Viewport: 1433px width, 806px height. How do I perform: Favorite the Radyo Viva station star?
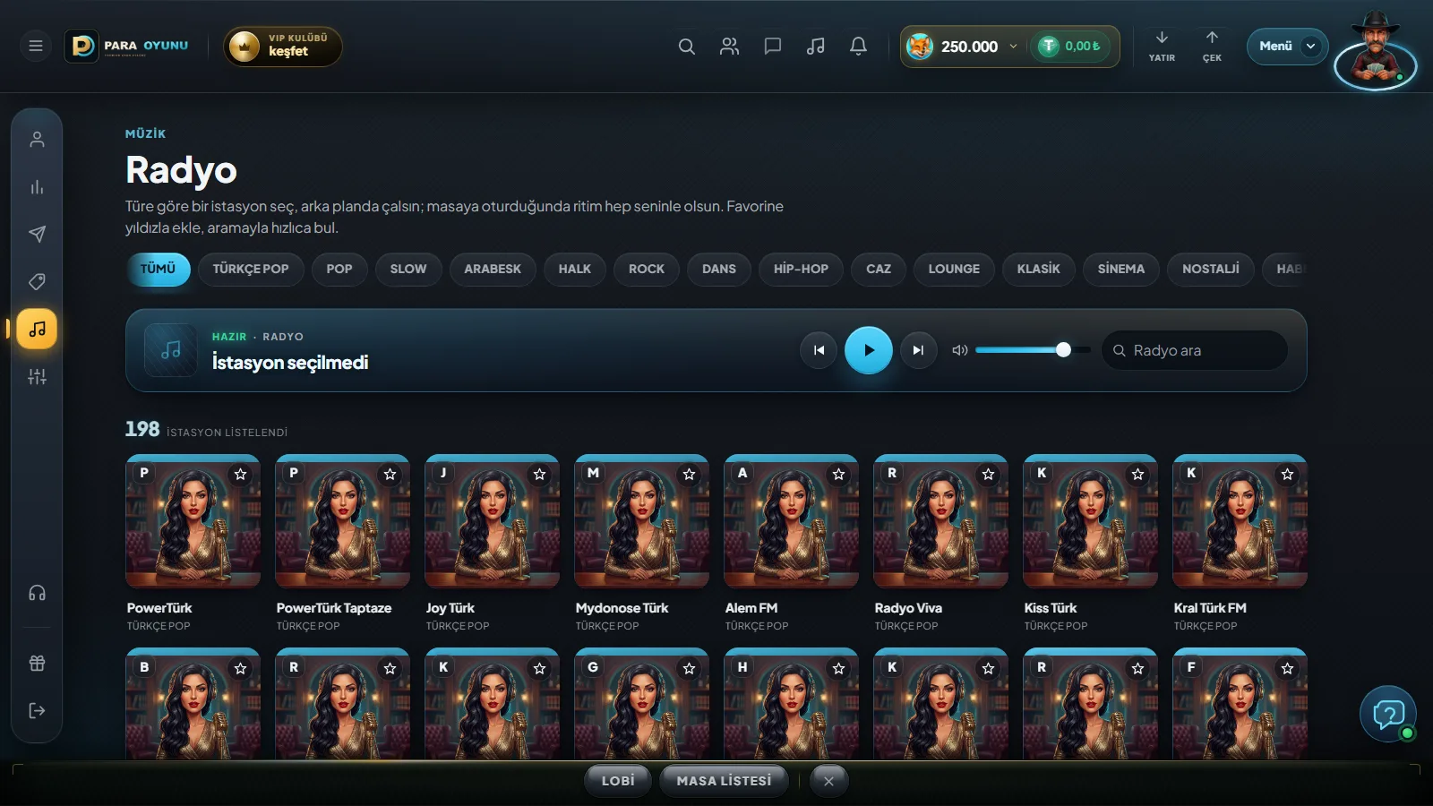pyautogui.click(x=989, y=475)
